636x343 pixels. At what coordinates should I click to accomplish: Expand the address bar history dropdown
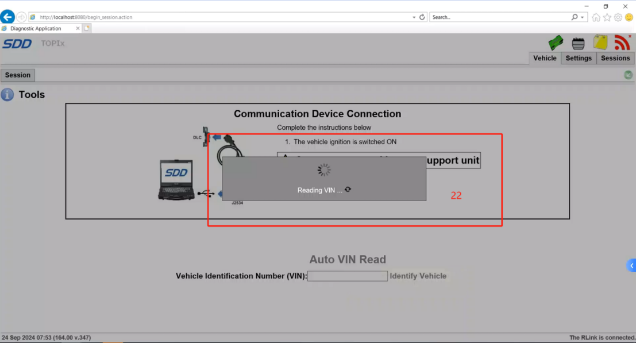pyautogui.click(x=414, y=17)
